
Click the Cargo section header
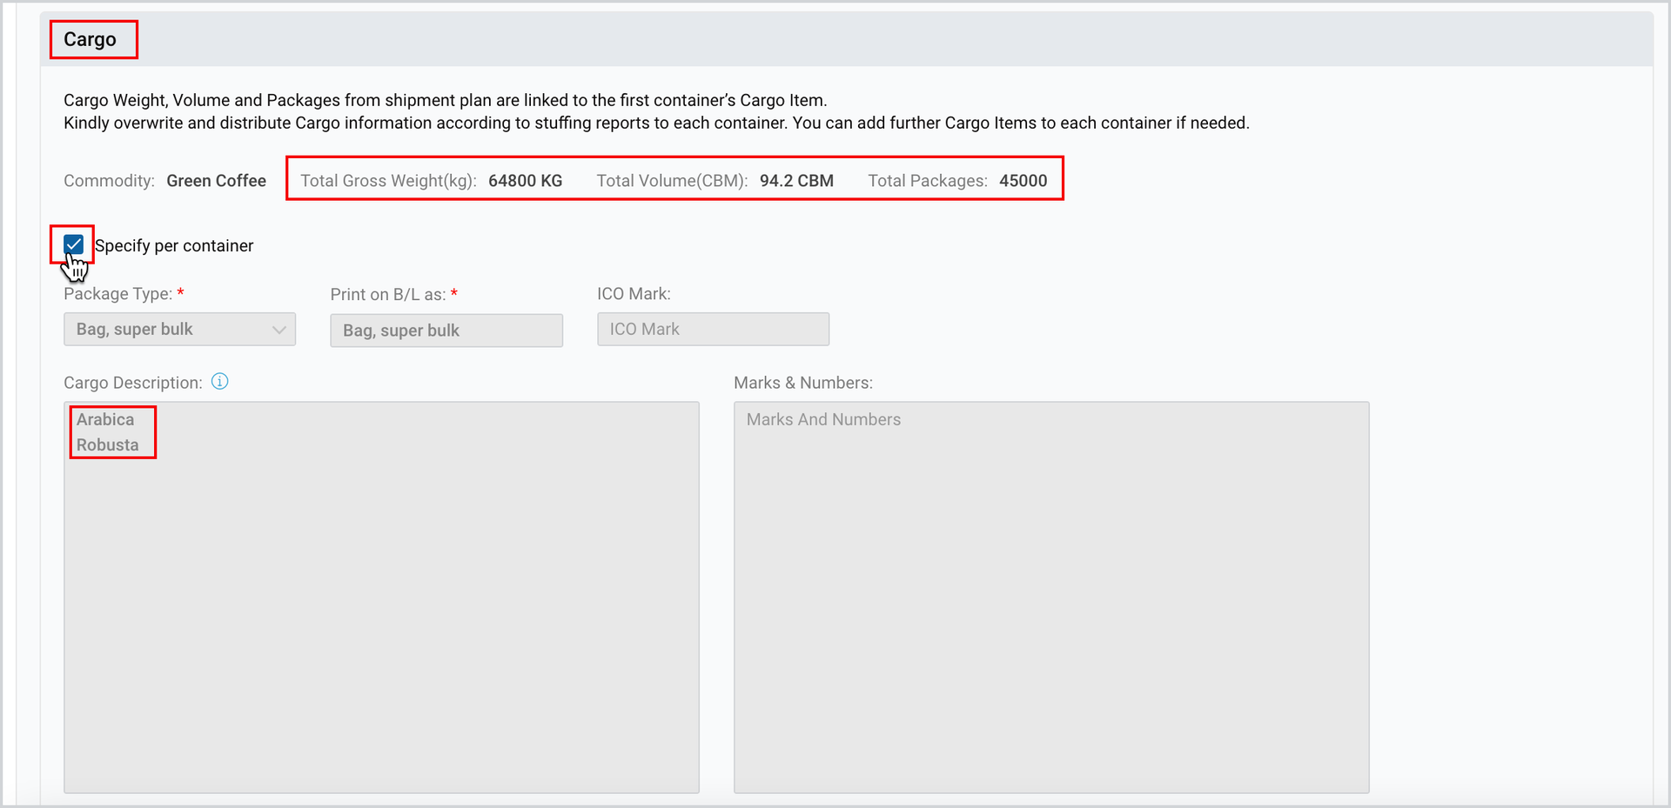click(90, 39)
